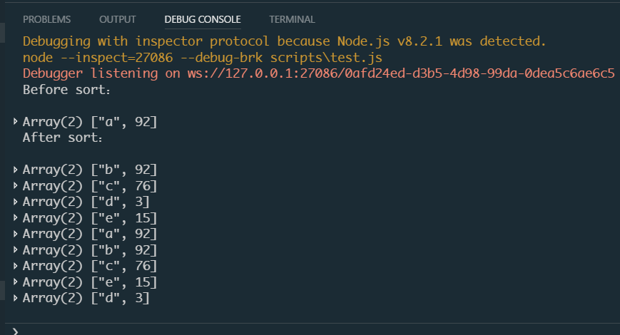This screenshot has height=335, width=620.
Task: Select the DEBUG CONSOLE tab
Action: coord(203,19)
